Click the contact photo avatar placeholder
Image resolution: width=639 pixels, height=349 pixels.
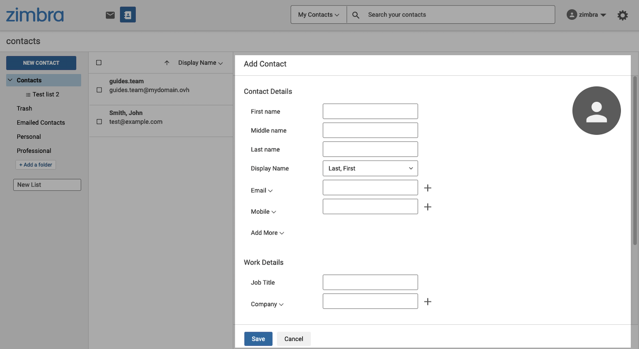point(597,110)
